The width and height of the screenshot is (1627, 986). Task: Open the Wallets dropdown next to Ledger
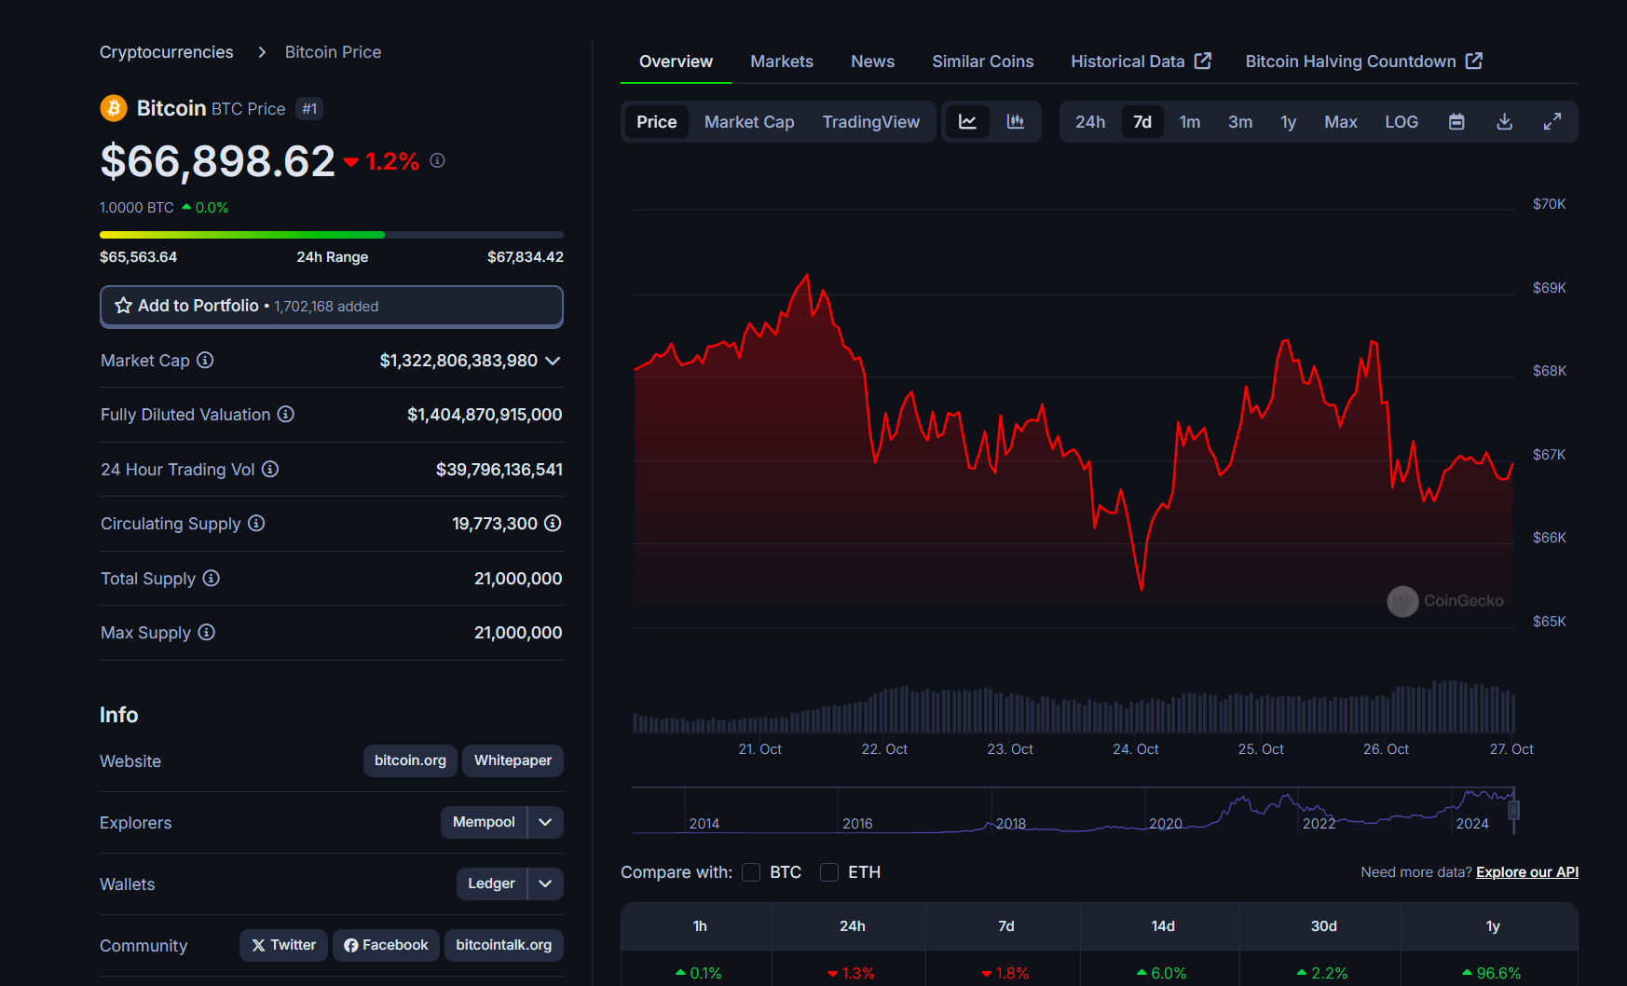pos(545,883)
